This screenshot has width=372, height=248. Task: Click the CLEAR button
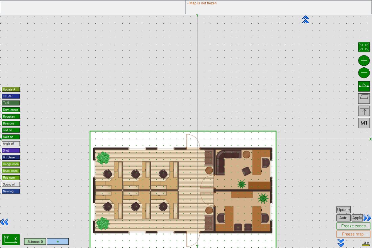pyautogui.click(x=11, y=96)
